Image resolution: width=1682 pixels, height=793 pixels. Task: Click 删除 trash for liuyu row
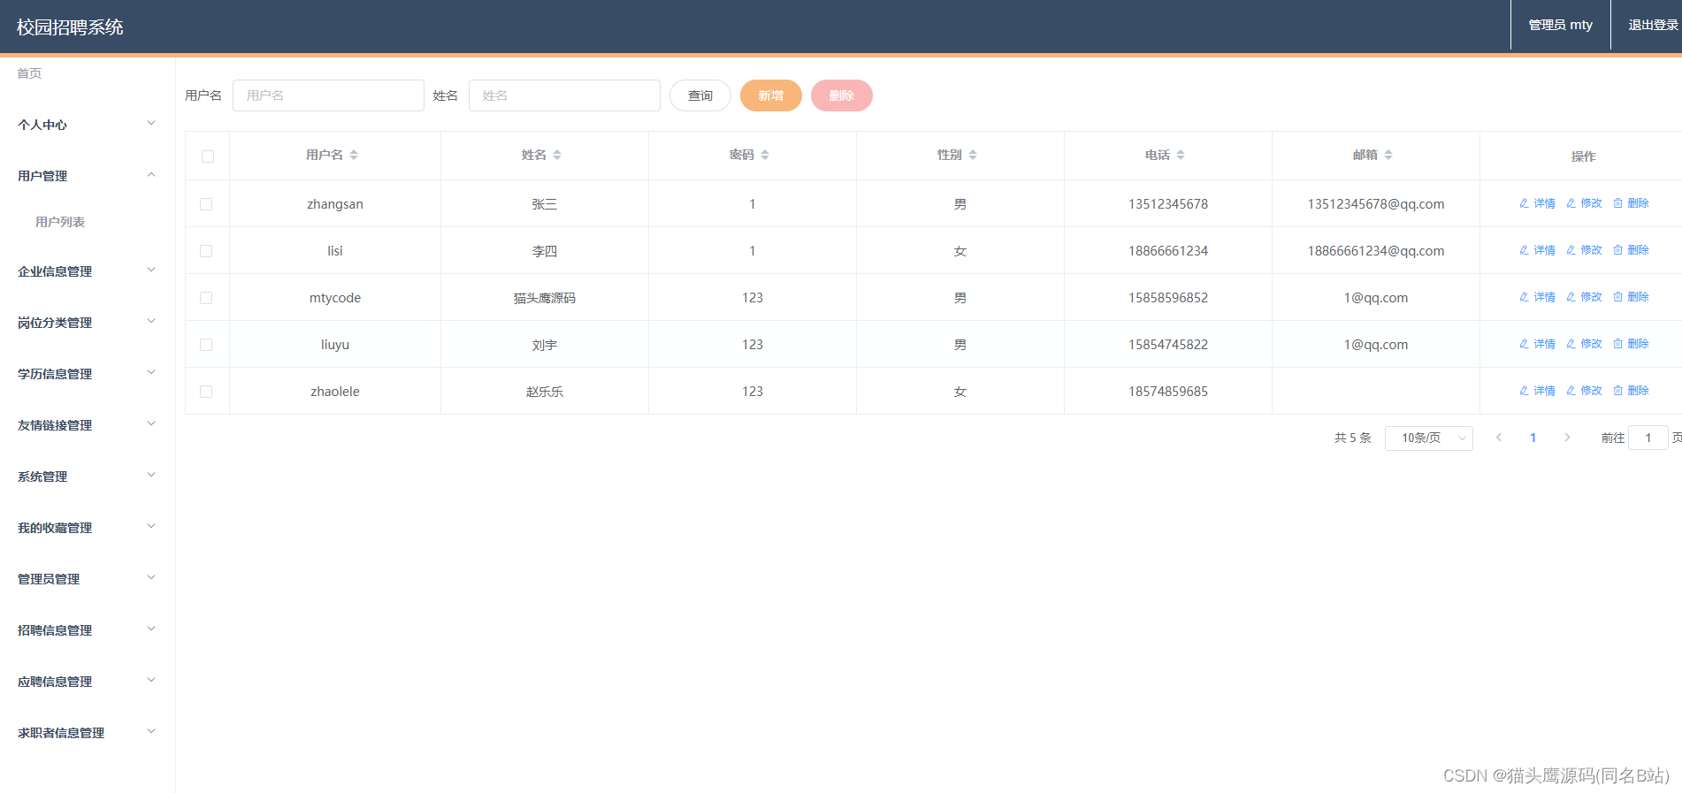click(x=1631, y=344)
